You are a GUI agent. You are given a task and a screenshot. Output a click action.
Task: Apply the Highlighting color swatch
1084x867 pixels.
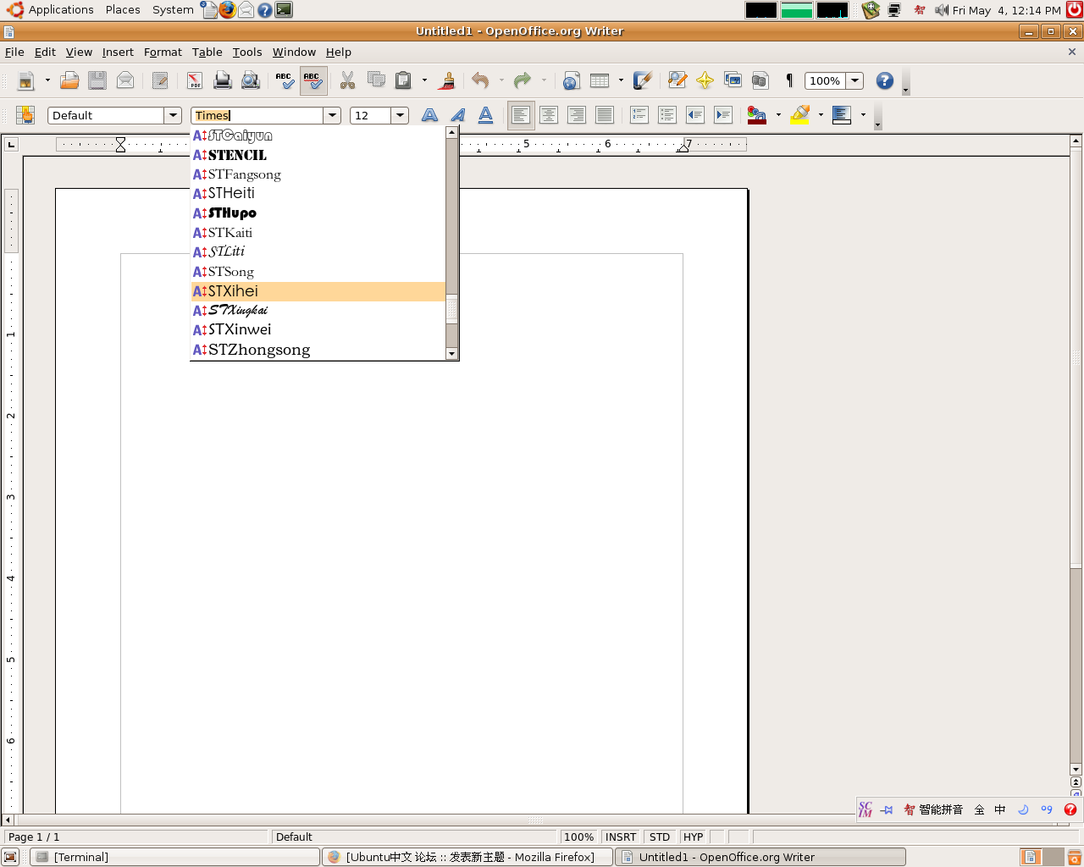pos(800,115)
